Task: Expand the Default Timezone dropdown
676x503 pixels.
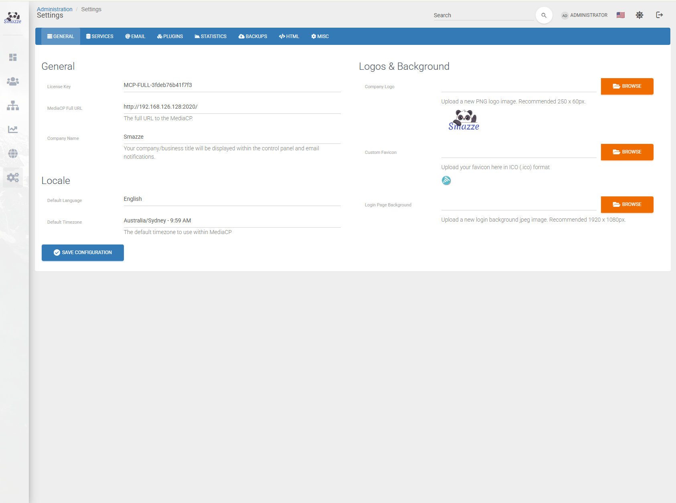Action: coord(232,221)
